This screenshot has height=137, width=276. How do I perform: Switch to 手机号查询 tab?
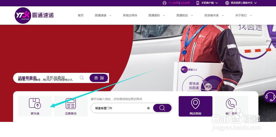click(x=55, y=78)
